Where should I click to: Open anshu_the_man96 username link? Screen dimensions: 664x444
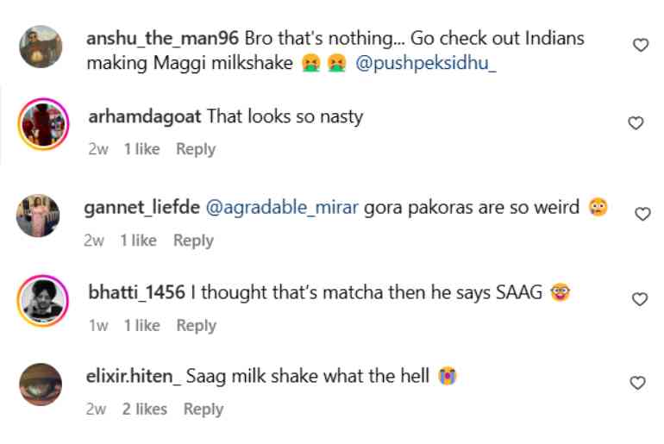pos(164,39)
